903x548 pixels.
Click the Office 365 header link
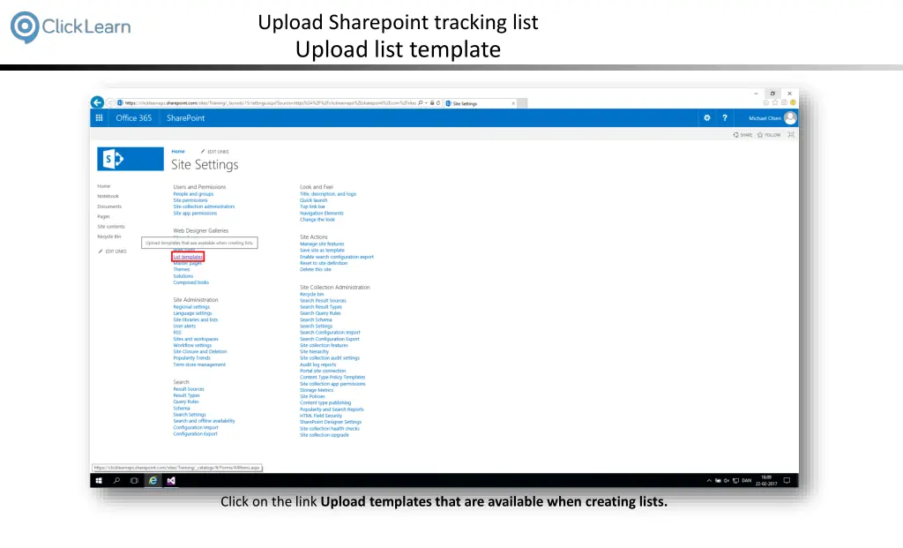pyautogui.click(x=134, y=117)
